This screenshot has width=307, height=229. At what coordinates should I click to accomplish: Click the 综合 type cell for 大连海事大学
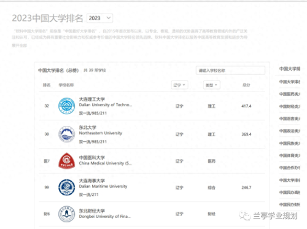[211, 188]
